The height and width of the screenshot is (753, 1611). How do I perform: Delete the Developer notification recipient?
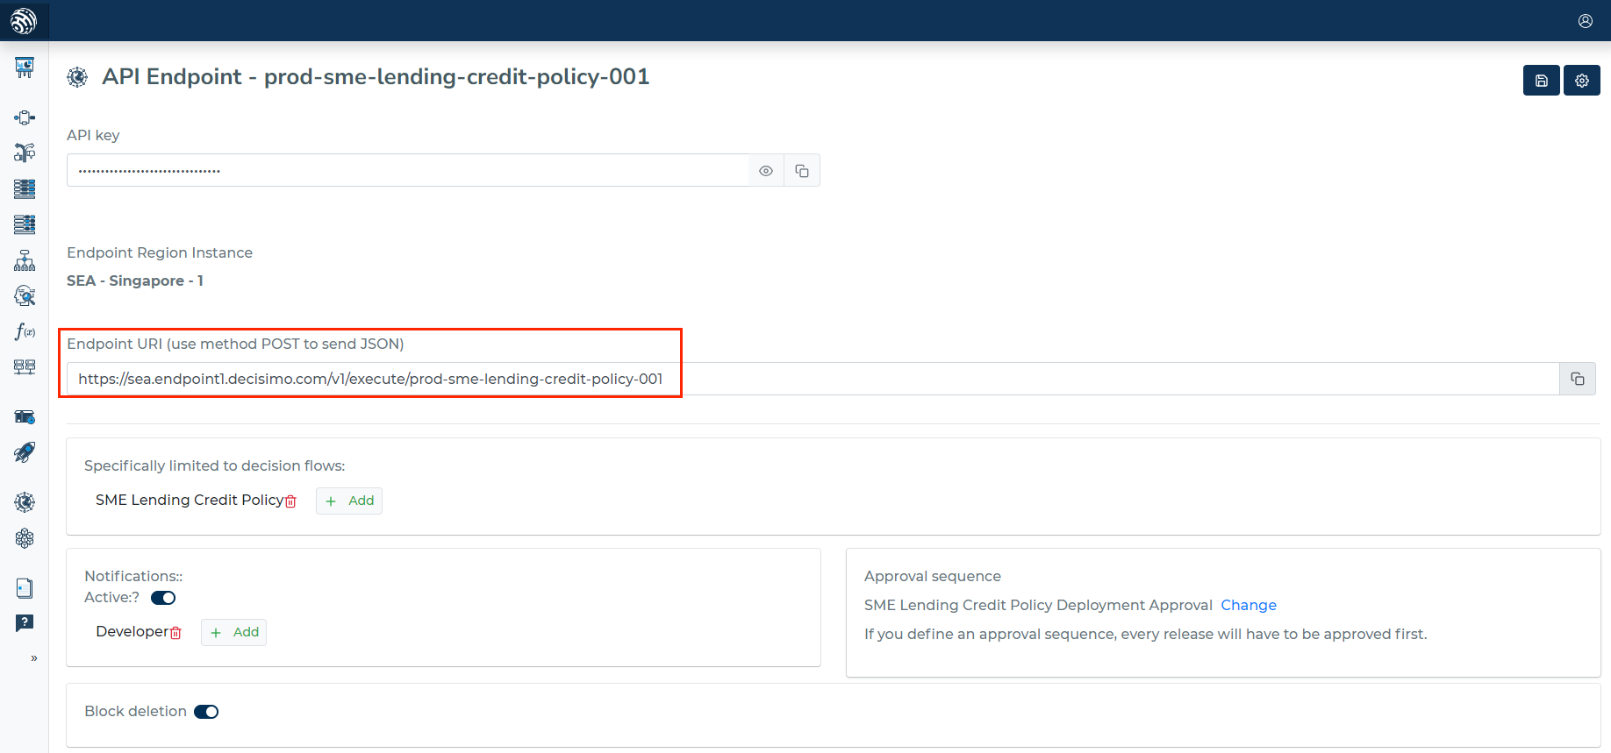pos(175,633)
